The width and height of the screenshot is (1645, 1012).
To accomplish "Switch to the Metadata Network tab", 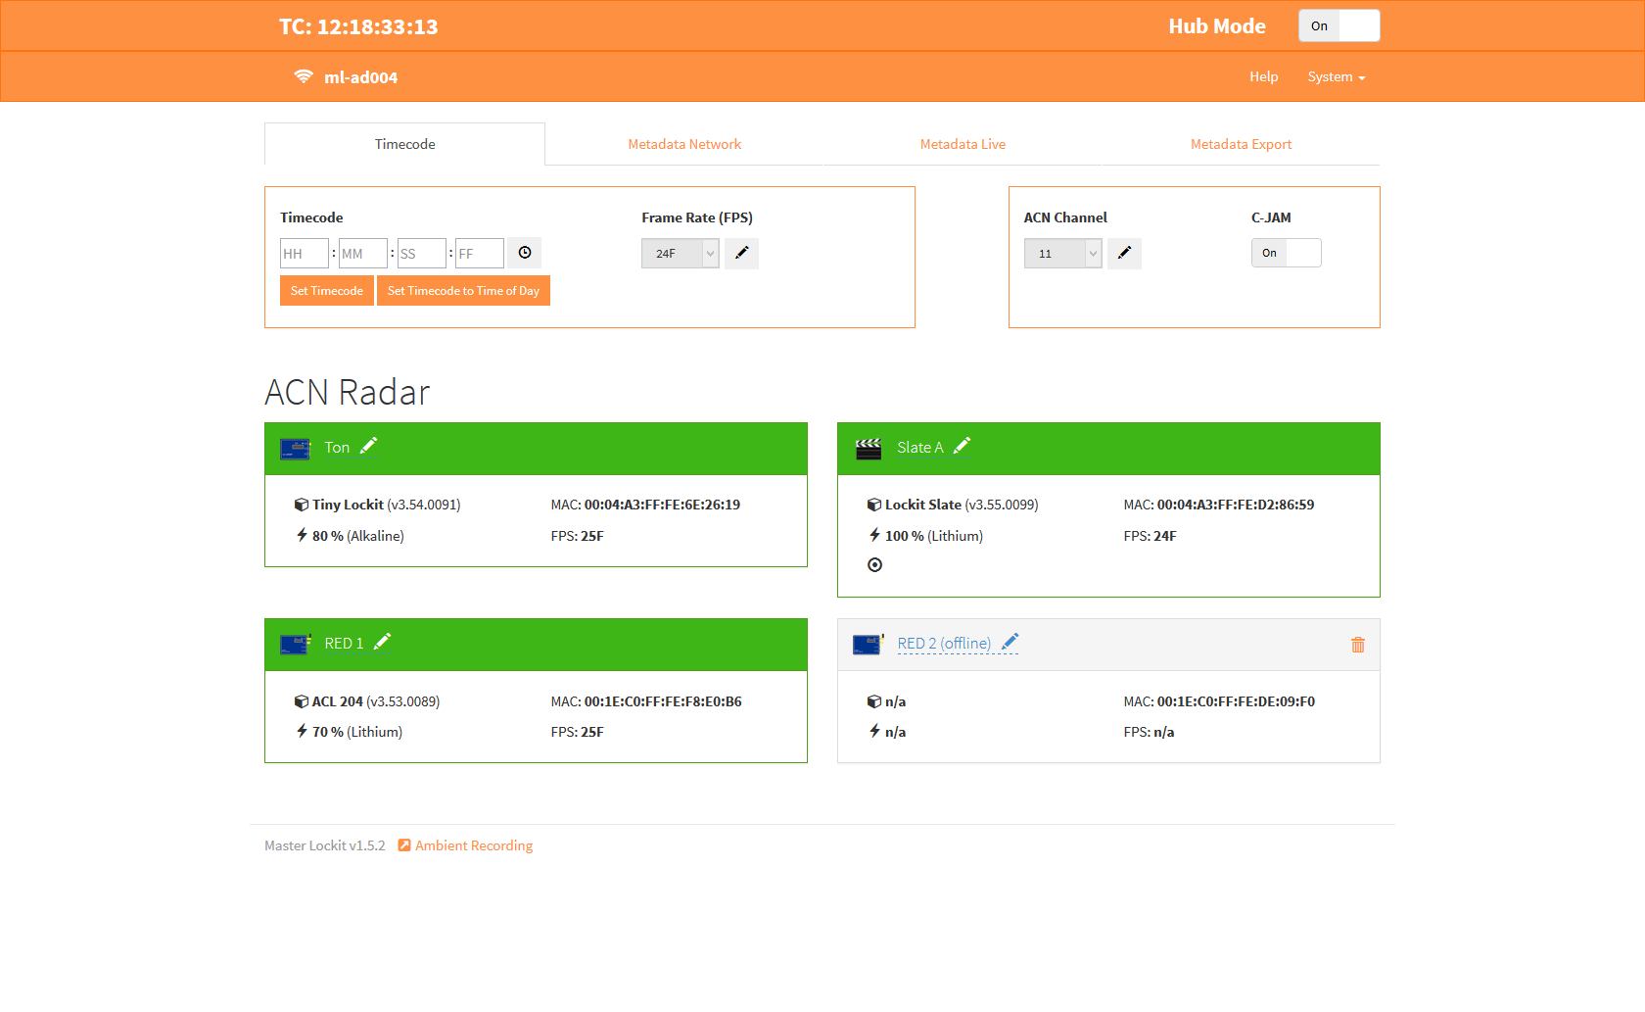I will [x=684, y=144].
